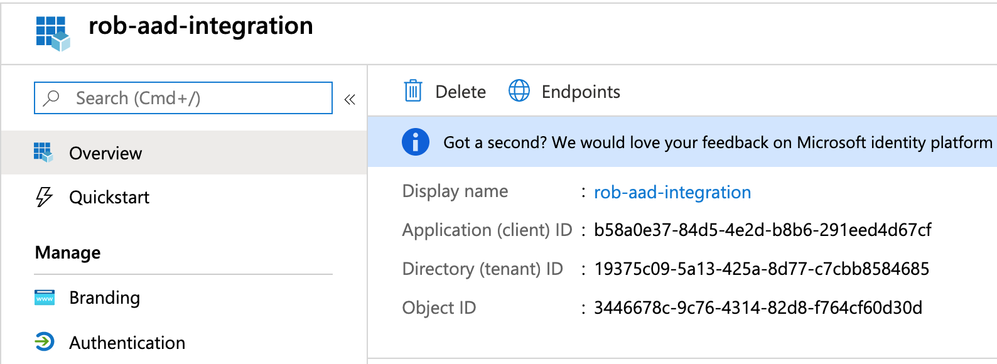Click the Authentication arrow icon
Viewport: 997px width, 364px height.
click(44, 342)
